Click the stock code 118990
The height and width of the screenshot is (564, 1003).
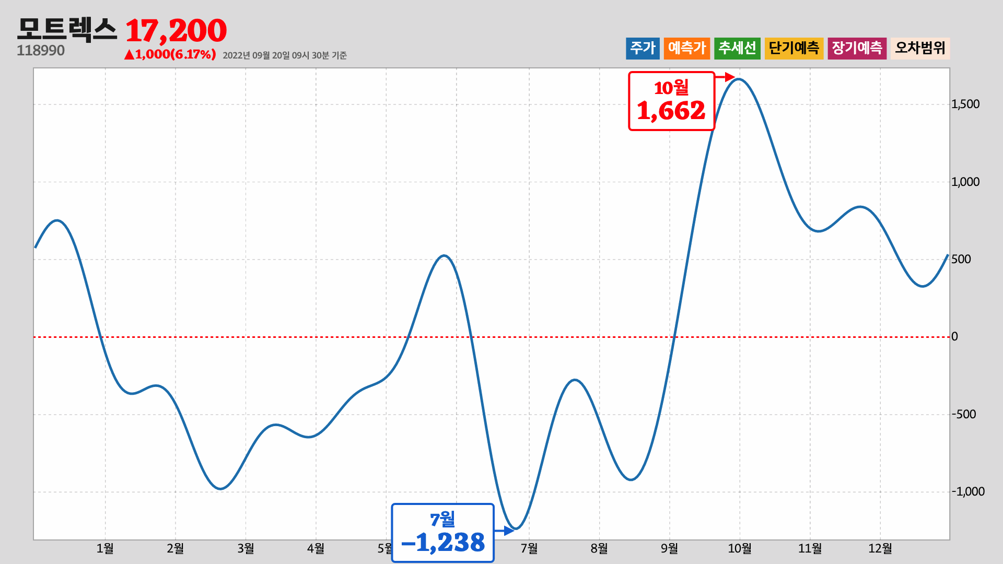(41, 51)
